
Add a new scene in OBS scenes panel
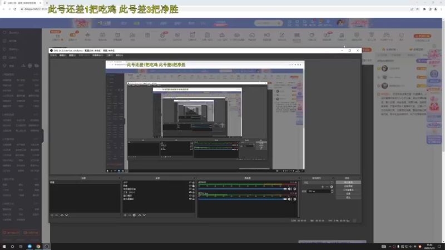[x=52, y=215]
